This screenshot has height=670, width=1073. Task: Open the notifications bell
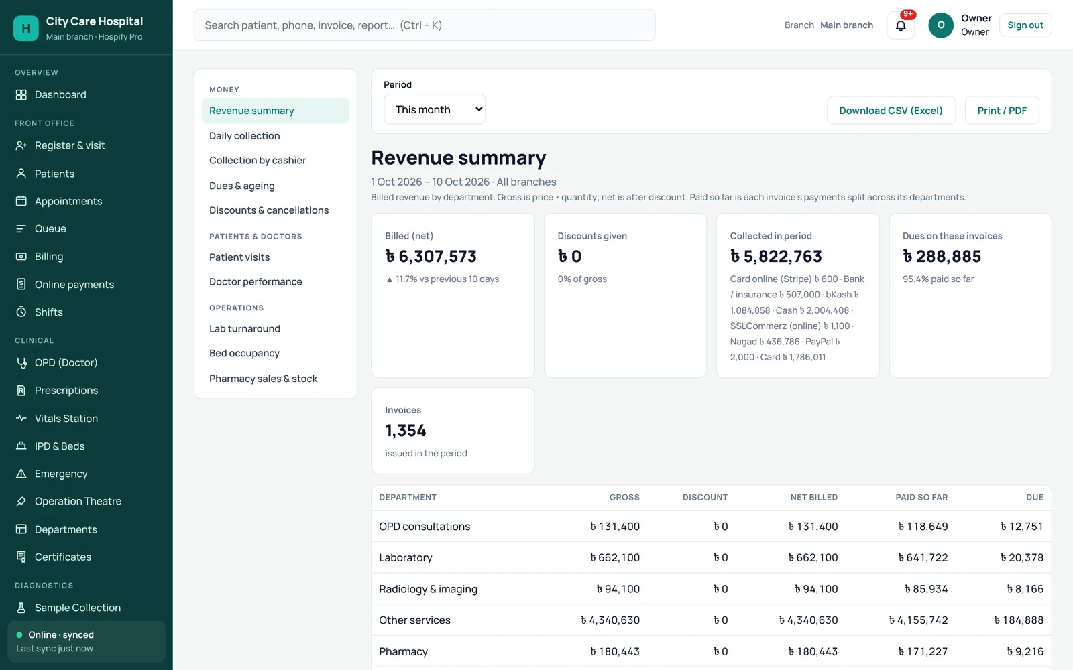[901, 25]
